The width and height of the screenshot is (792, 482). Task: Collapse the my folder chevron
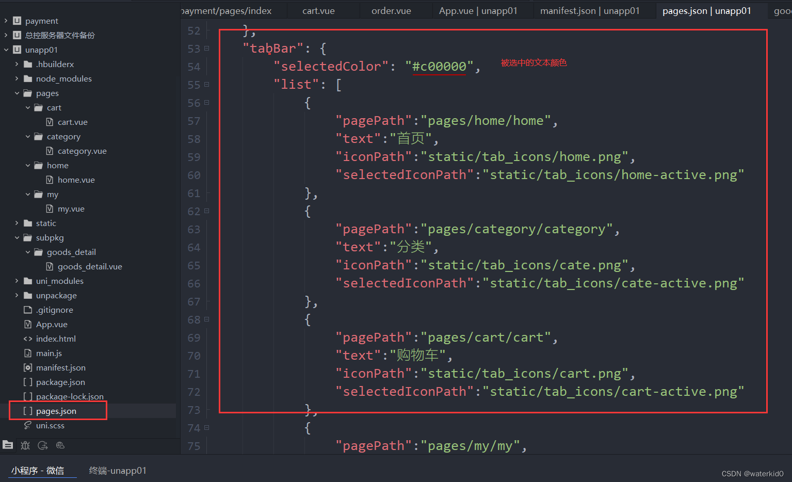click(28, 194)
